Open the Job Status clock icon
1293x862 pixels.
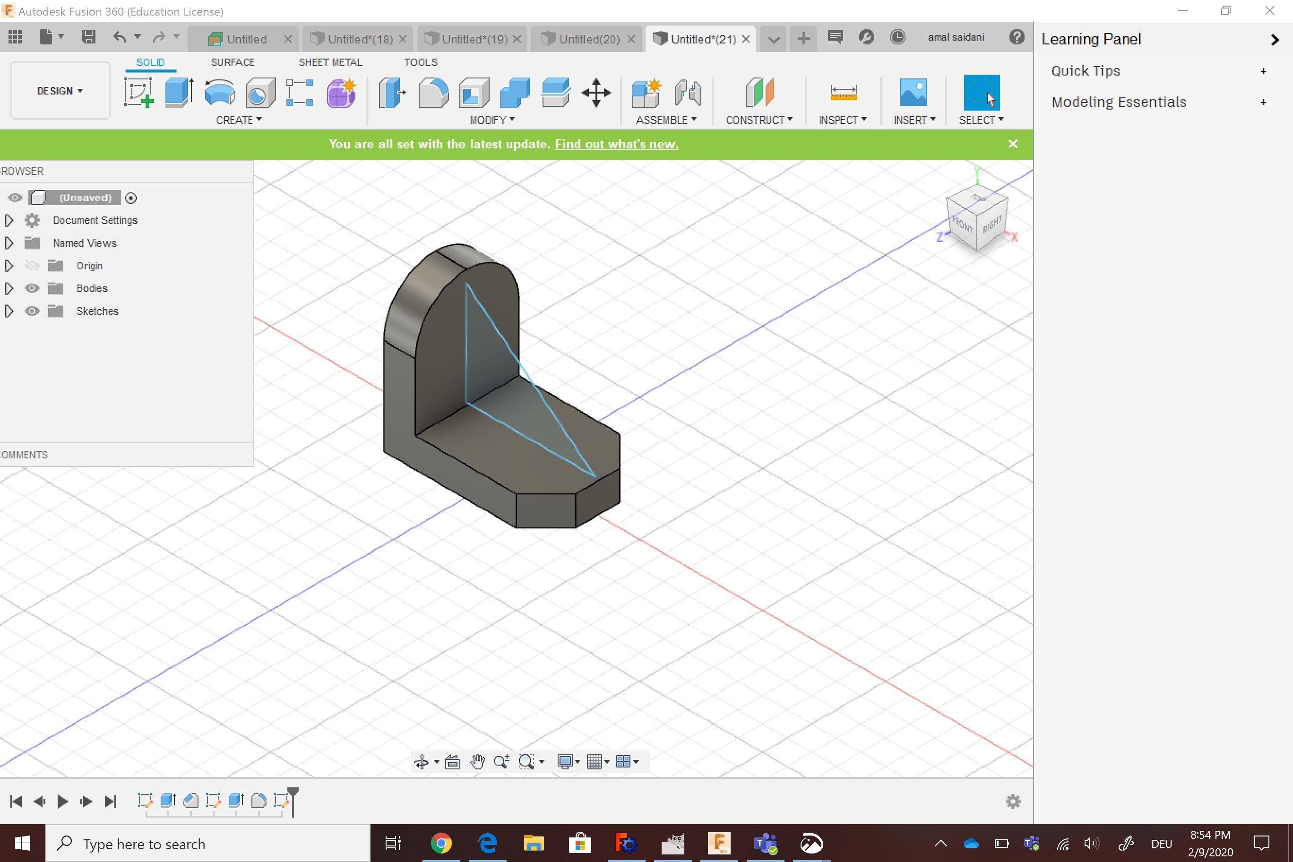(x=898, y=37)
